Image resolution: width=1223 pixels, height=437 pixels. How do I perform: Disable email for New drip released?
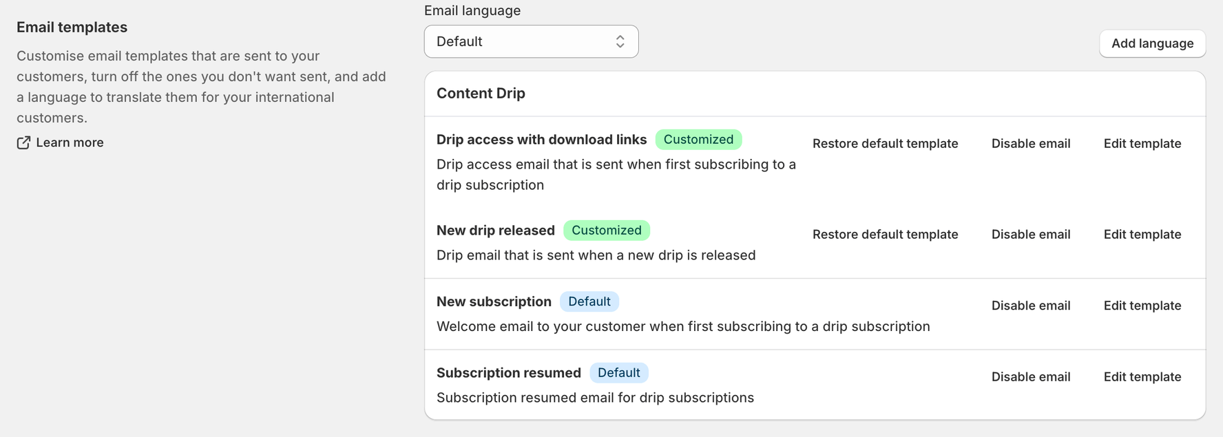click(1031, 234)
